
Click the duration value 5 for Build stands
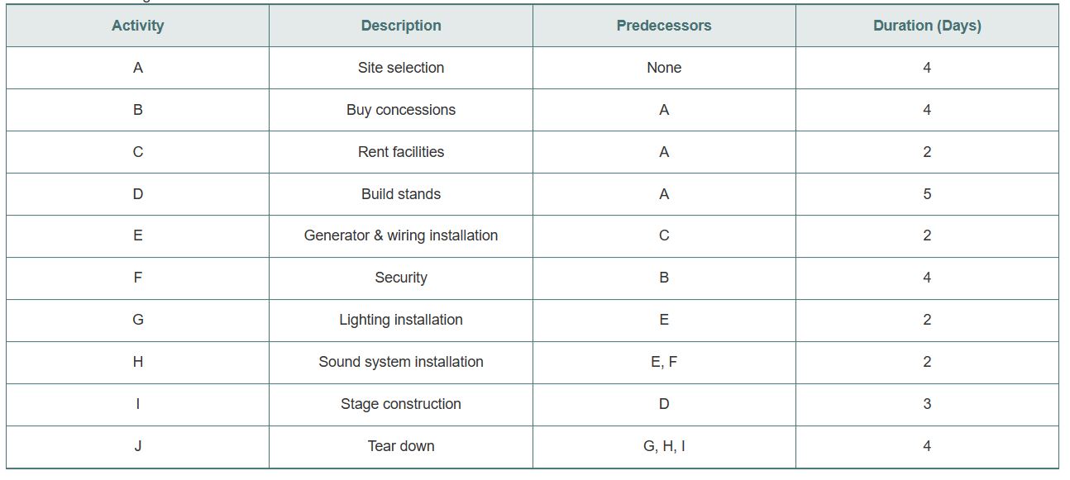(927, 194)
